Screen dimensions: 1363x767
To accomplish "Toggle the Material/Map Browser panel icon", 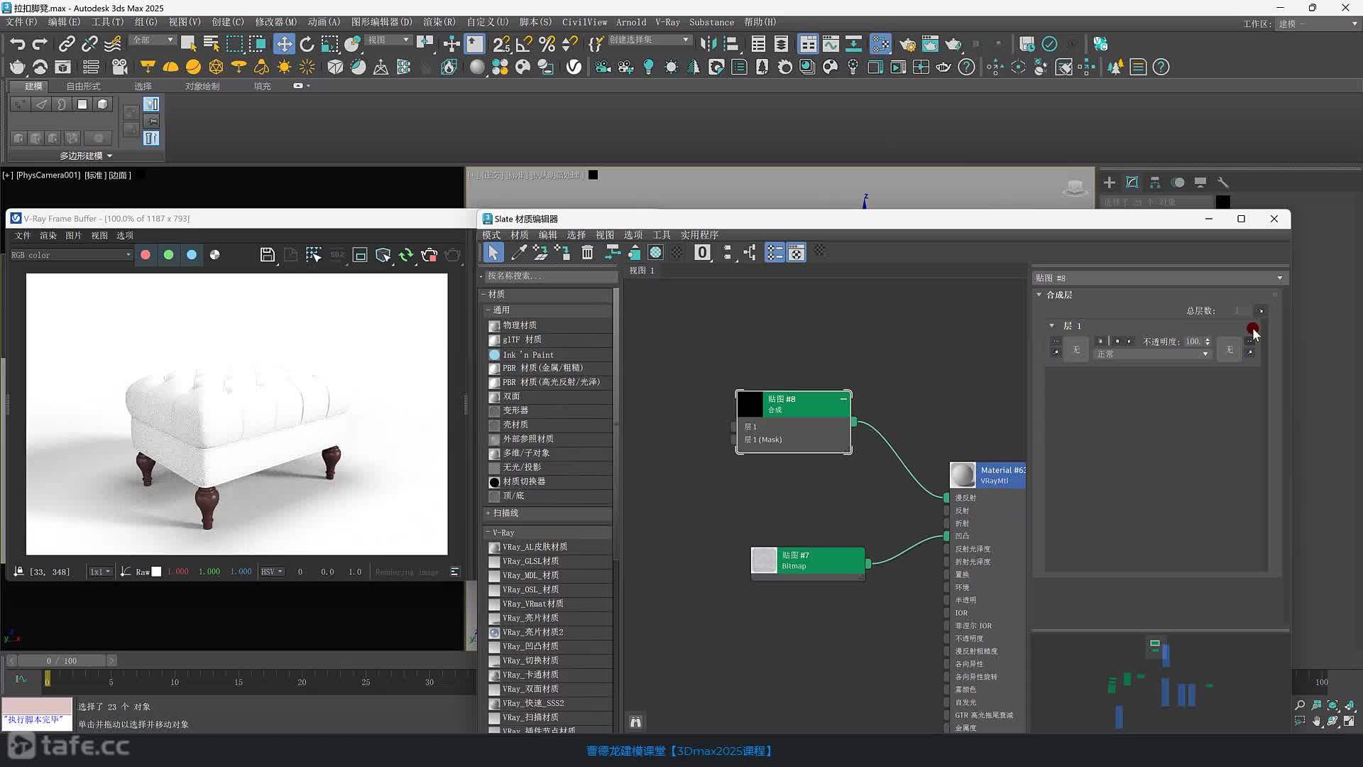I will (x=774, y=252).
